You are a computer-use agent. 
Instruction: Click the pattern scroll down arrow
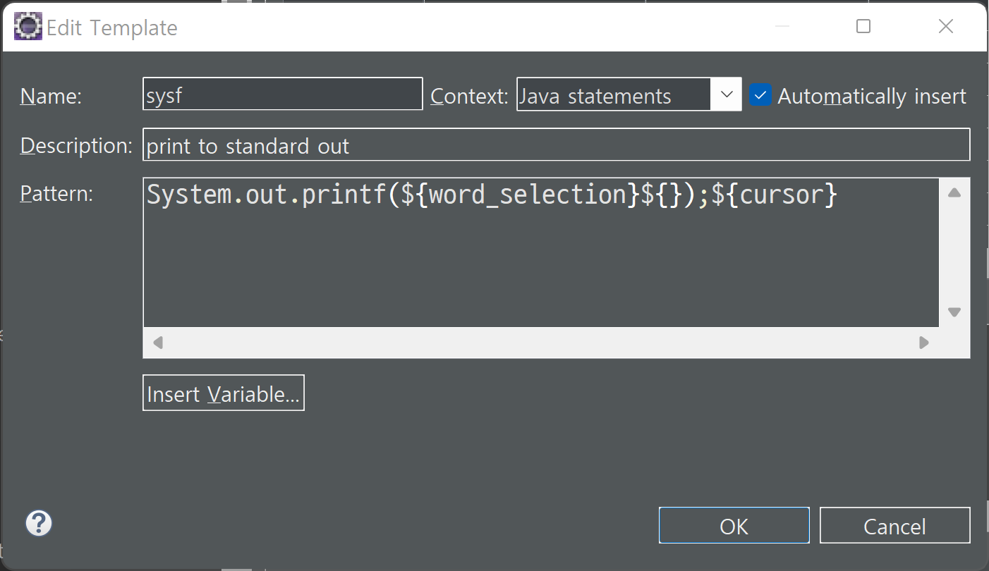[x=954, y=312]
